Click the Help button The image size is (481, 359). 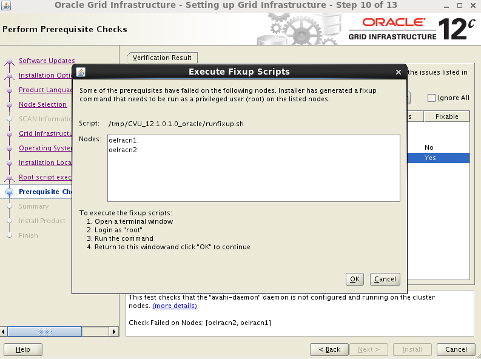coord(23,349)
